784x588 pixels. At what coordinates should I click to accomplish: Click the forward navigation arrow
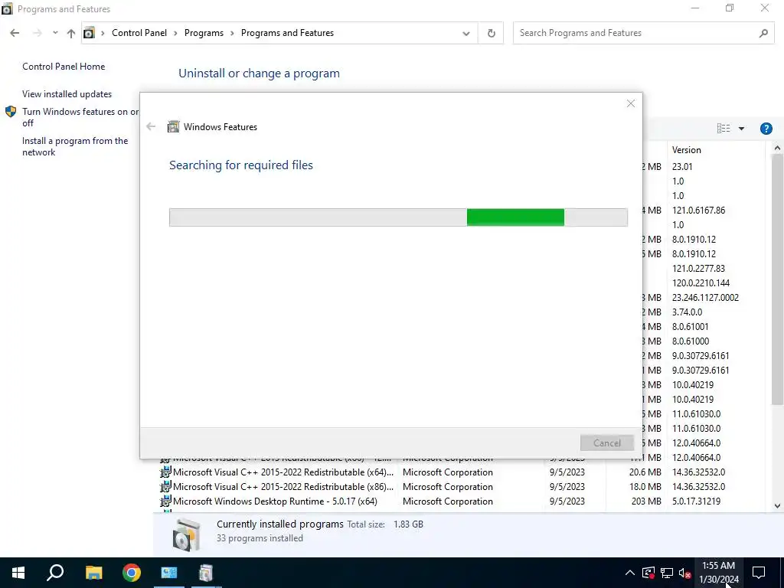[x=37, y=33]
